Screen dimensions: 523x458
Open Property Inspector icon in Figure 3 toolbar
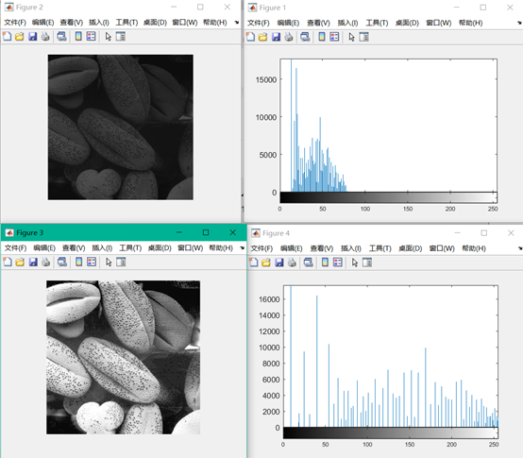pos(121,263)
